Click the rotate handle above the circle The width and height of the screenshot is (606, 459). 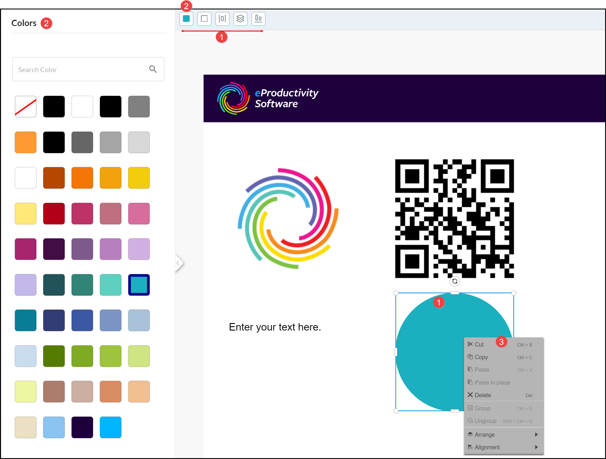pos(455,281)
